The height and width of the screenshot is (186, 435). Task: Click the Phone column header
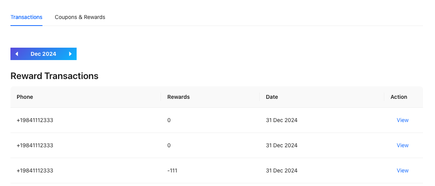click(25, 97)
